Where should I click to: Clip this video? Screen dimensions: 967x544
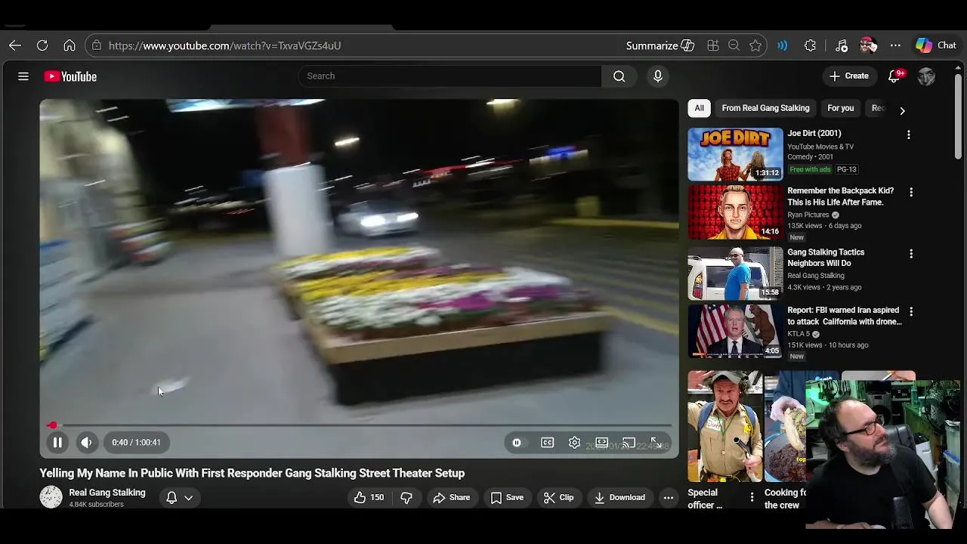[559, 497]
